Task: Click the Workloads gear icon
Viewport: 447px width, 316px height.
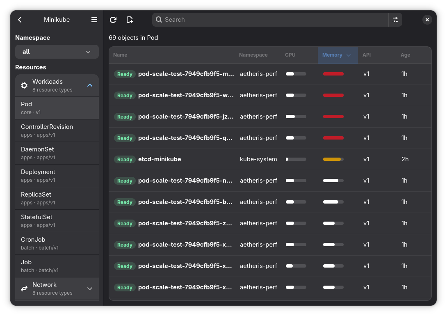Action: tap(24, 85)
